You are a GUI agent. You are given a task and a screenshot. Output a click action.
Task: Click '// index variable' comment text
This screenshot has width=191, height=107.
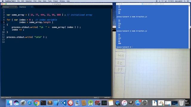(x=46, y=20)
